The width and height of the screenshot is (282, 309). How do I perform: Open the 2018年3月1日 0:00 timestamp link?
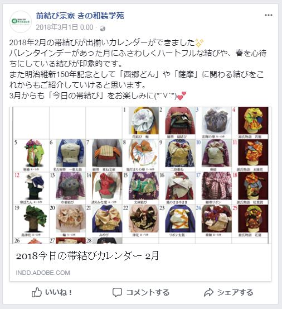click(65, 27)
